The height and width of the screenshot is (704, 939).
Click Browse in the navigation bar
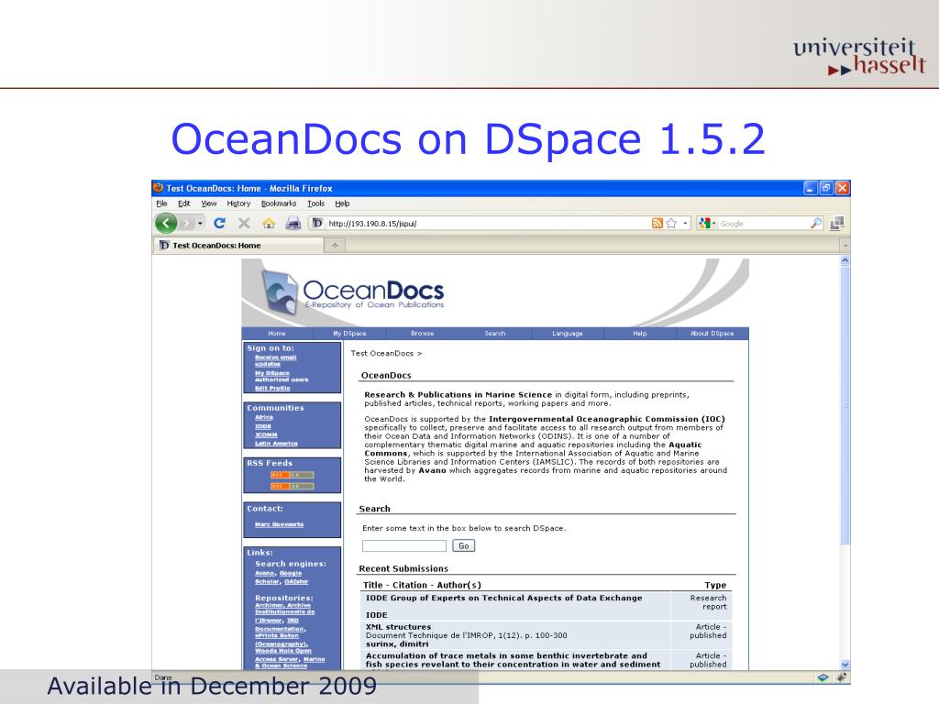422,334
